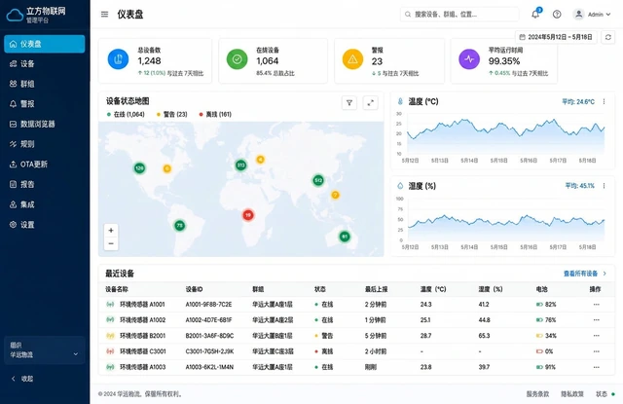Zoom in the map with plus button
Viewport: 623px width, 404px height.
point(111,231)
